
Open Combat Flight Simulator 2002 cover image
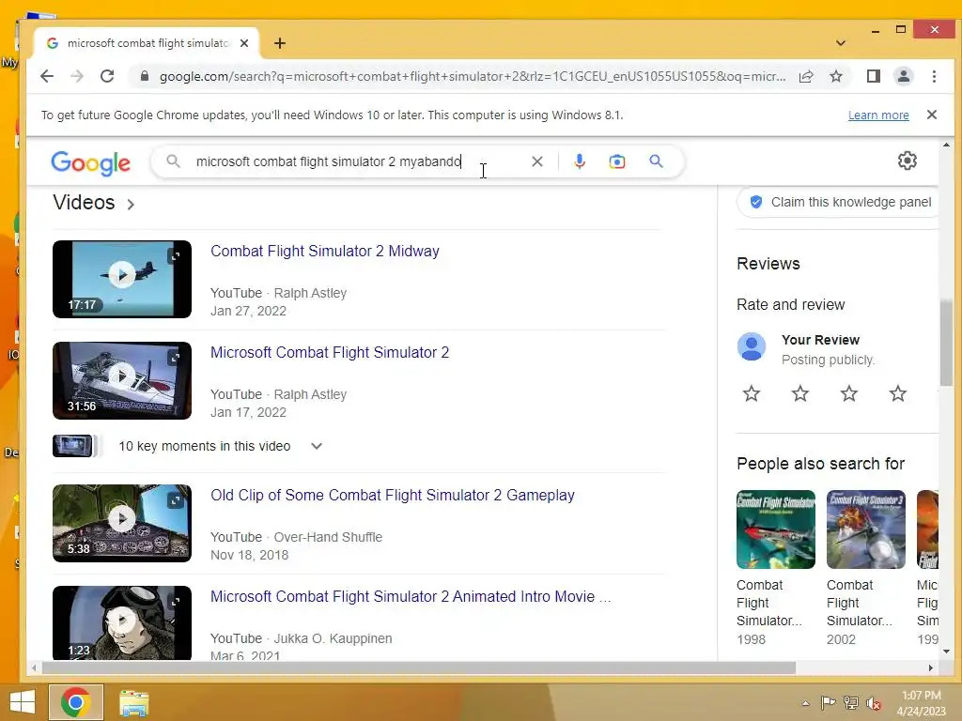pyautogui.click(x=865, y=529)
